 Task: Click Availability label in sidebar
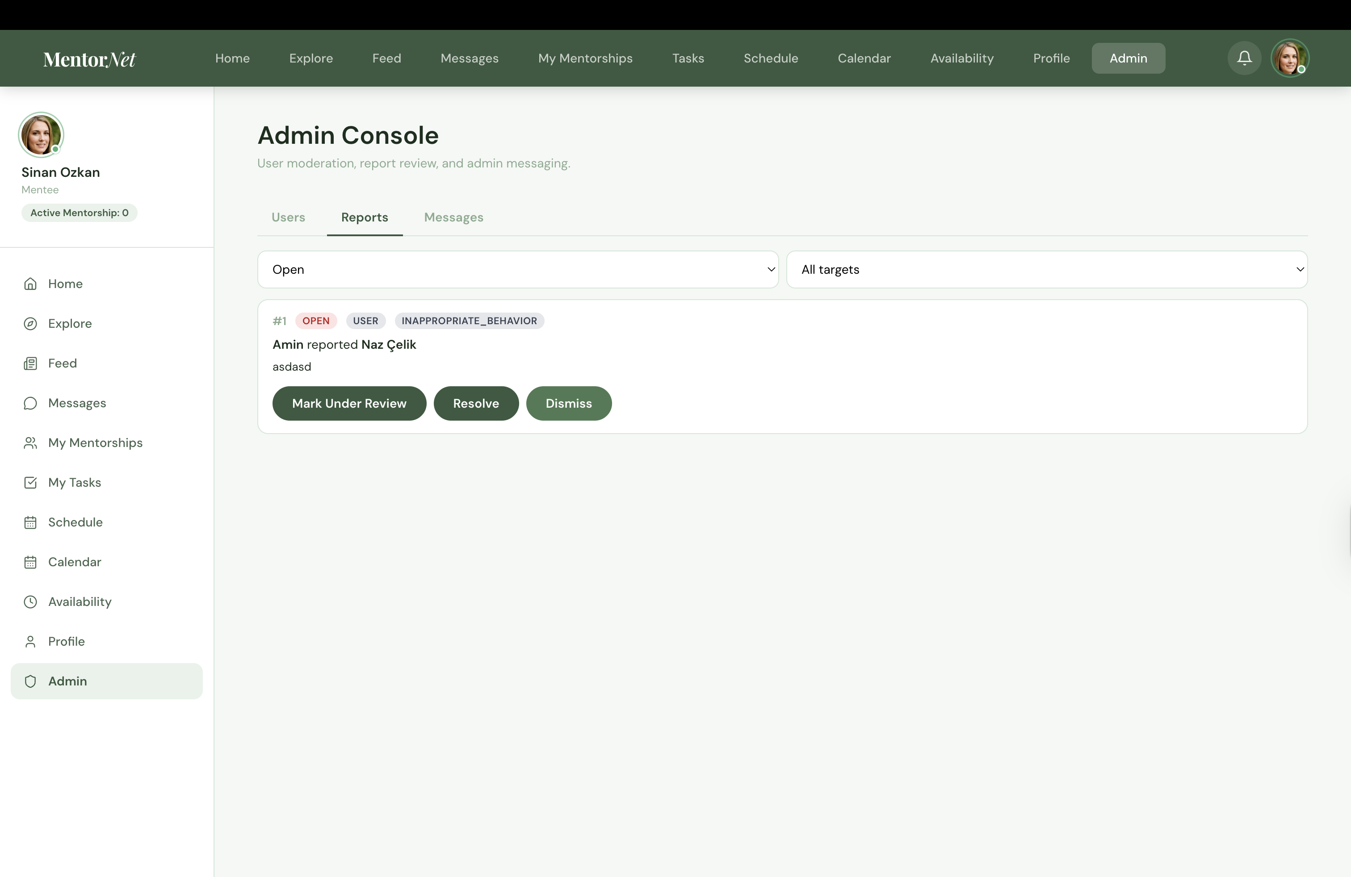(80, 601)
